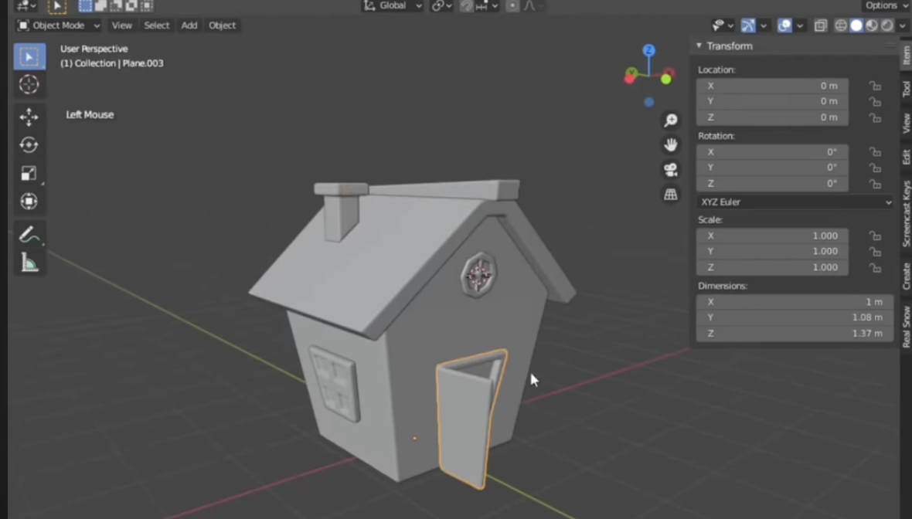Lock the Location Y value

875,102
